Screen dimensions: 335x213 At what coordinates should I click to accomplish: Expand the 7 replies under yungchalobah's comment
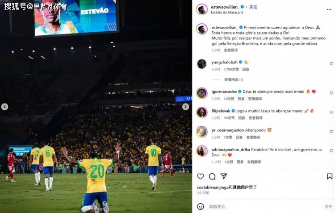(x=234, y=79)
